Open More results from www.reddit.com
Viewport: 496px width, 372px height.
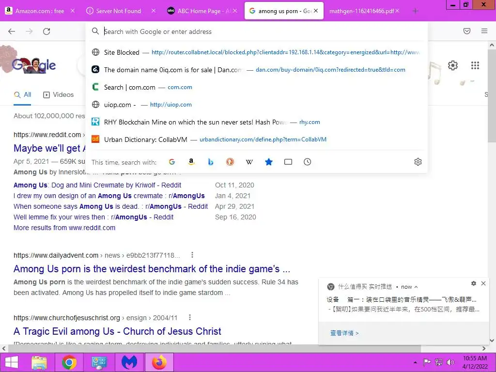pyautogui.click(x=64, y=228)
